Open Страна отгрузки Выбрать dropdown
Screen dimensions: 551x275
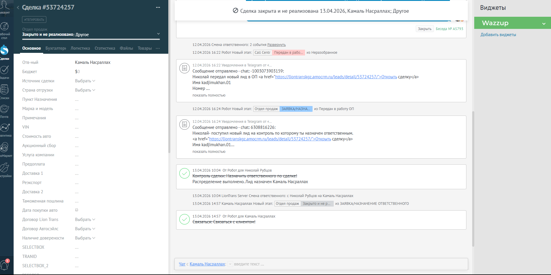(x=85, y=90)
